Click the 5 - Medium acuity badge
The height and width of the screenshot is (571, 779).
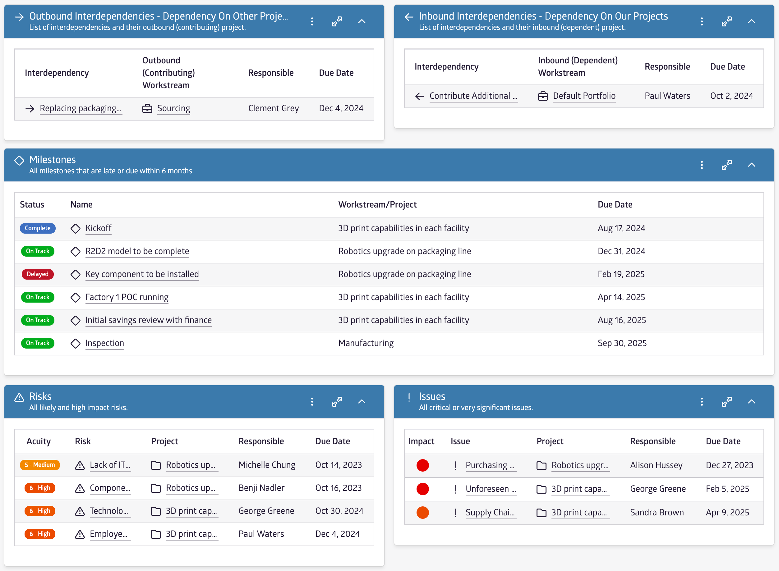pyautogui.click(x=40, y=465)
